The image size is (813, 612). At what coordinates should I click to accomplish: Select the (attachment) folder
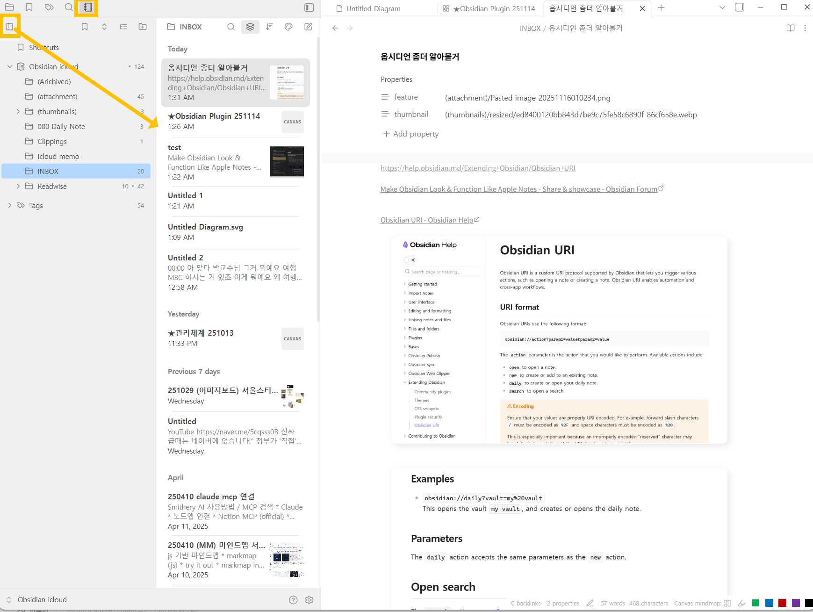[x=76, y=96]
